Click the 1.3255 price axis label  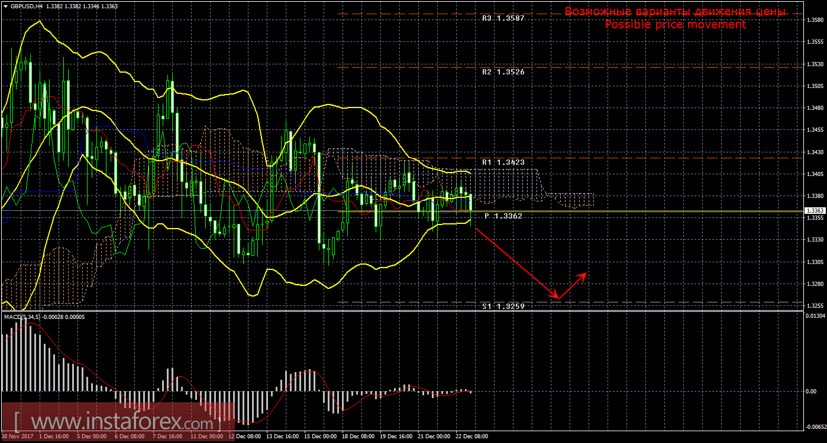815,306
